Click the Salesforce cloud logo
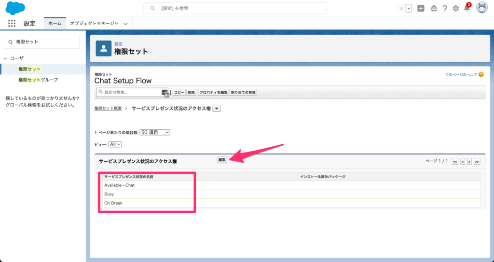This screenshot has height=262, width=494. [15, 8]
